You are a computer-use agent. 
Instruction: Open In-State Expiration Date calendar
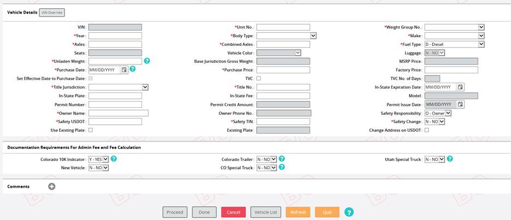tap(460, 87)
